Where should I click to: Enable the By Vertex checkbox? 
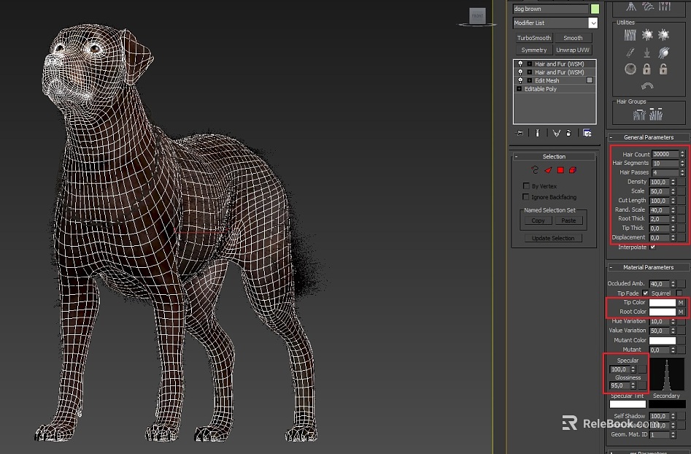[526, 186]
